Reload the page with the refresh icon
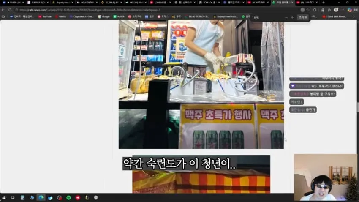Image resolution: width=359 pixels, height=202 pixels. [10, 10]
